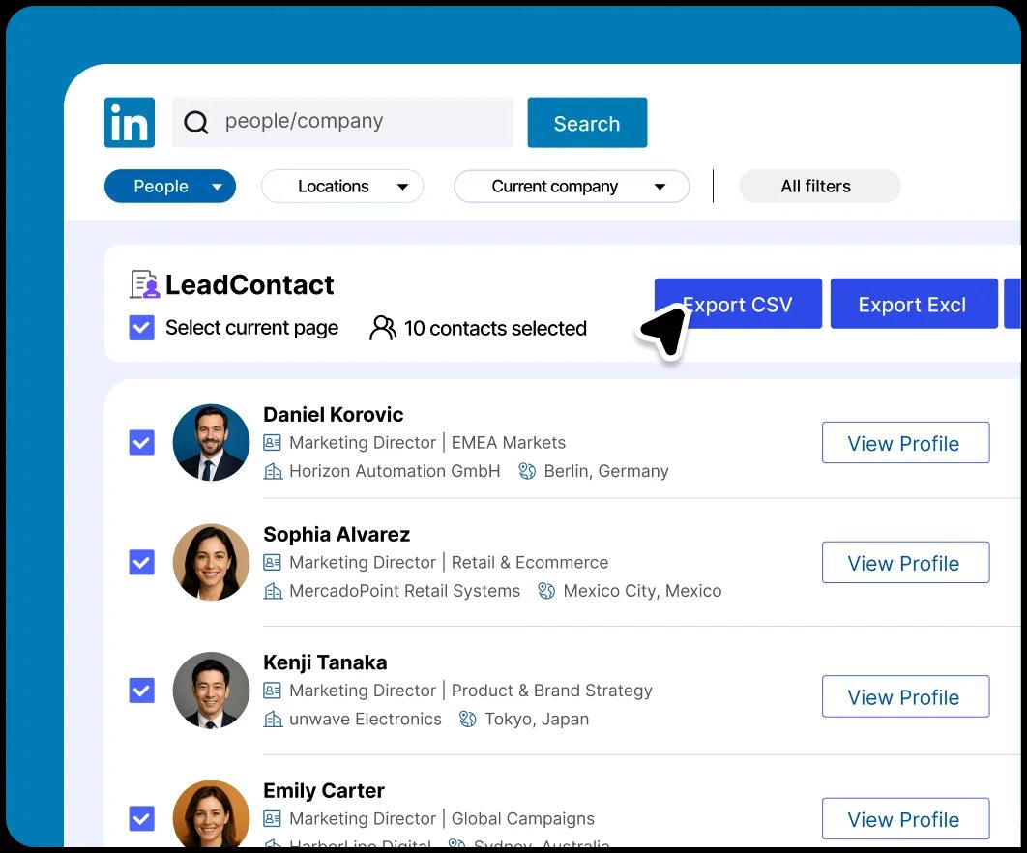Click the name Sophia Alvarez

(337, 535)
